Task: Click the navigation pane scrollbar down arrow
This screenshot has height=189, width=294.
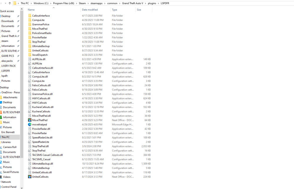Action: point(21,188)
